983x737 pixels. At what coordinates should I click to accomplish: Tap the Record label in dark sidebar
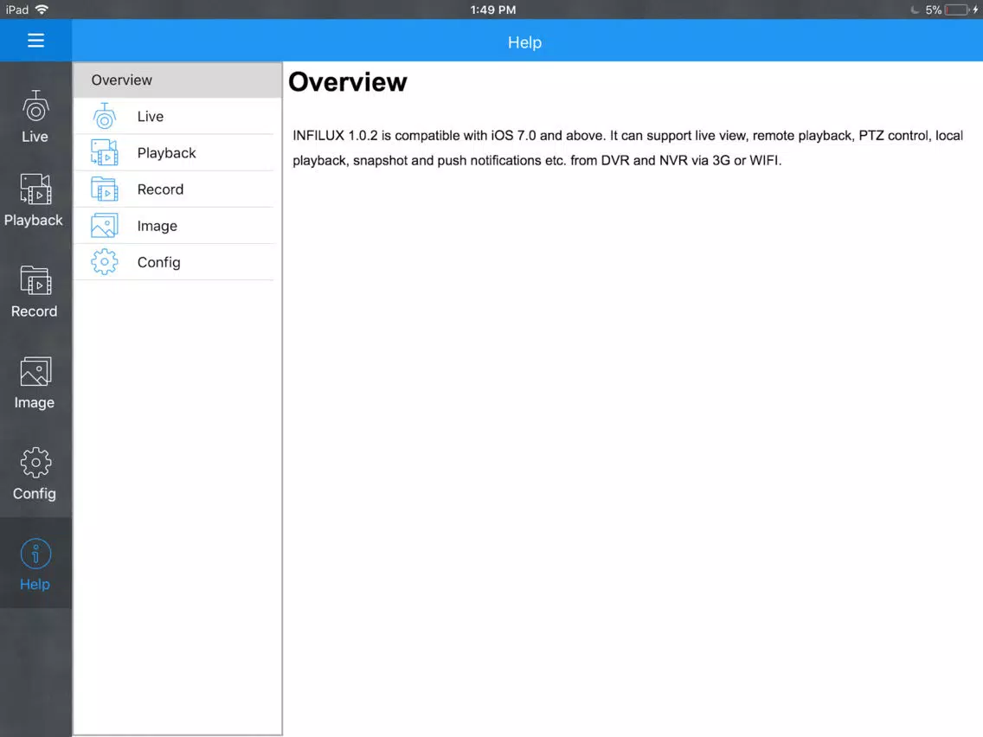point(34,311)
